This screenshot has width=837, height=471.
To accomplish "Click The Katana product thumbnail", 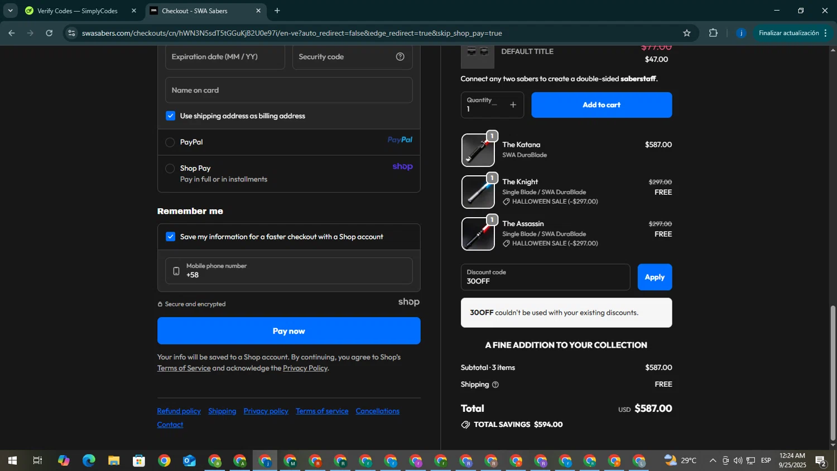I will (x=478, y=150).
